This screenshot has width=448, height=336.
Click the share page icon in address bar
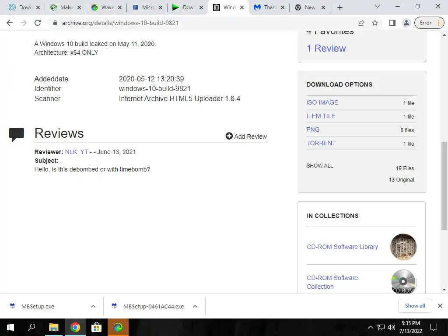[361, 23]
